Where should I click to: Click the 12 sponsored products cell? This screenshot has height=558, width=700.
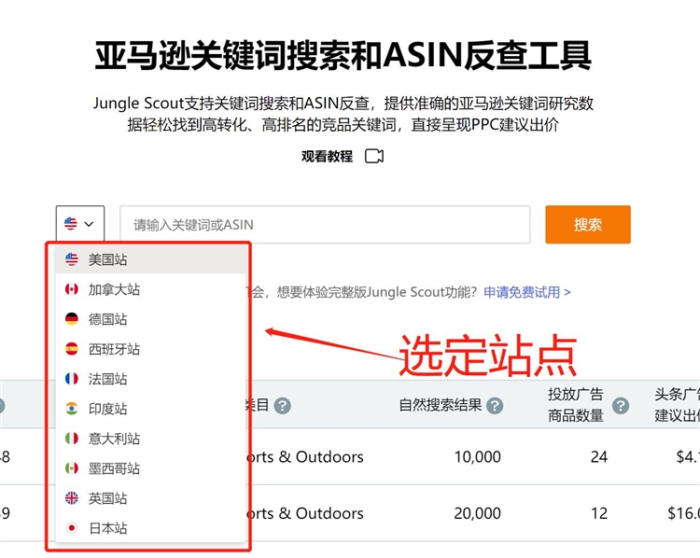598,513
